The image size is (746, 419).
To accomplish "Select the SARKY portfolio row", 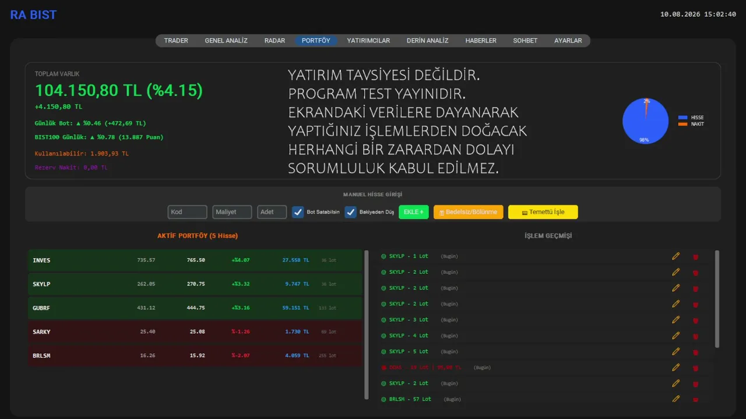I will point(195,332).
